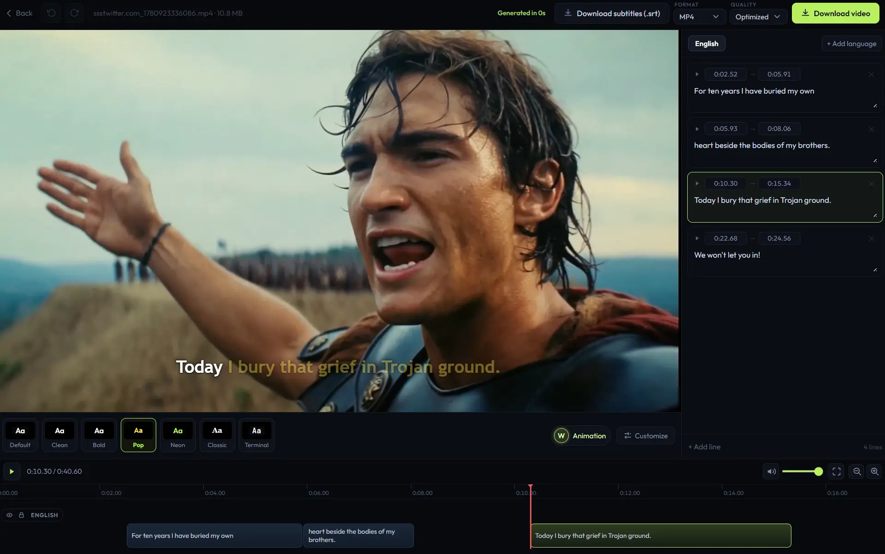Choose the Classic subtitle style
Viewport: 885px width, 554px height.
tap(217, 435)
